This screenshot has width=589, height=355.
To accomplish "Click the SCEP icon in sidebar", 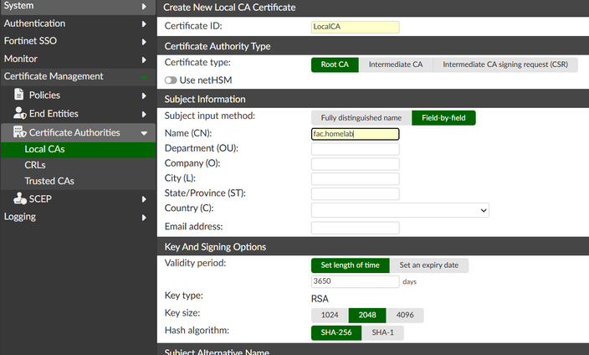I will (19, 198).
